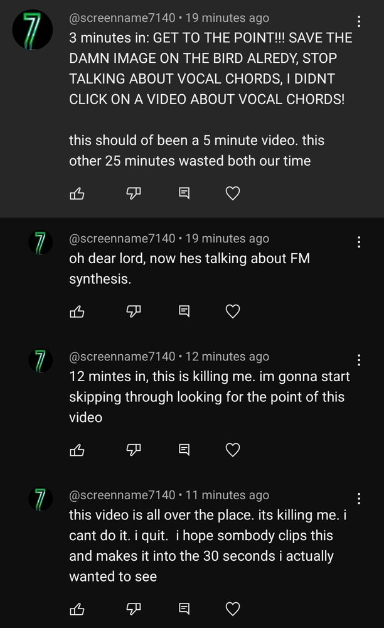The image size is (384, 628).
Task: Reply to the '12 mintes in' comment
Action: [184, 450]
